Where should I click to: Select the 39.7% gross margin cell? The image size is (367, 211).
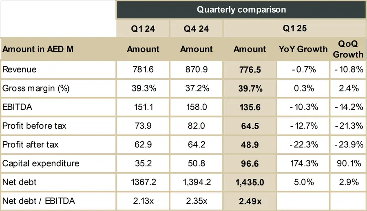(x=250, y=89)
